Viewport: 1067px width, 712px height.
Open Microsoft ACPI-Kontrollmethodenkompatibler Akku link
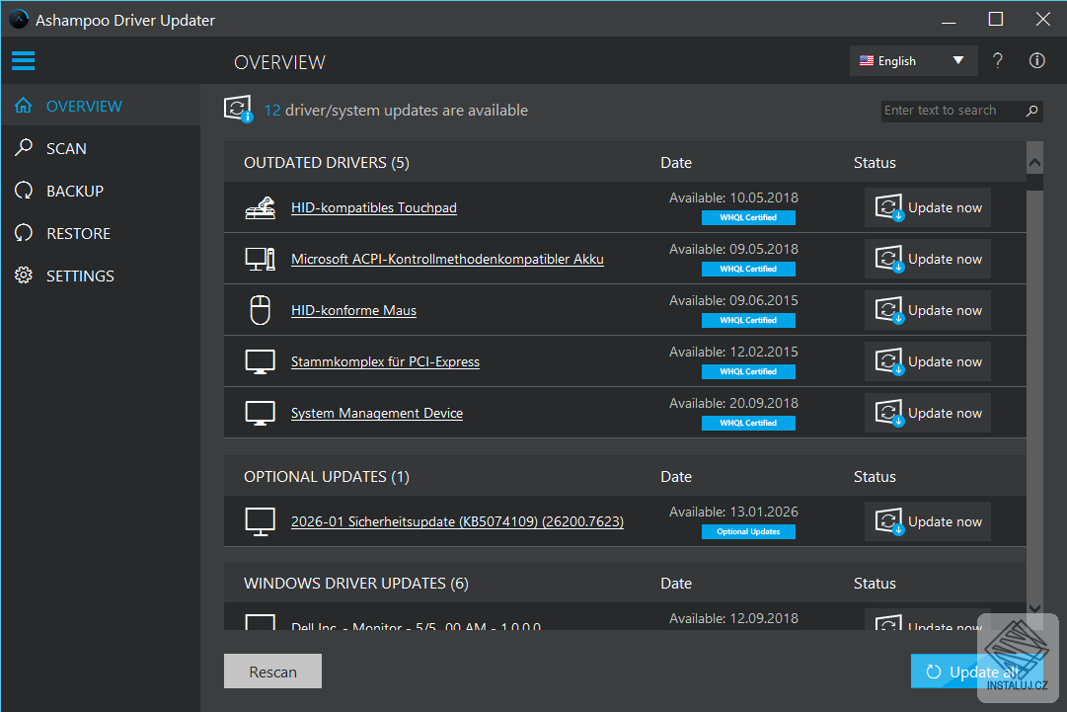[447, 259]
